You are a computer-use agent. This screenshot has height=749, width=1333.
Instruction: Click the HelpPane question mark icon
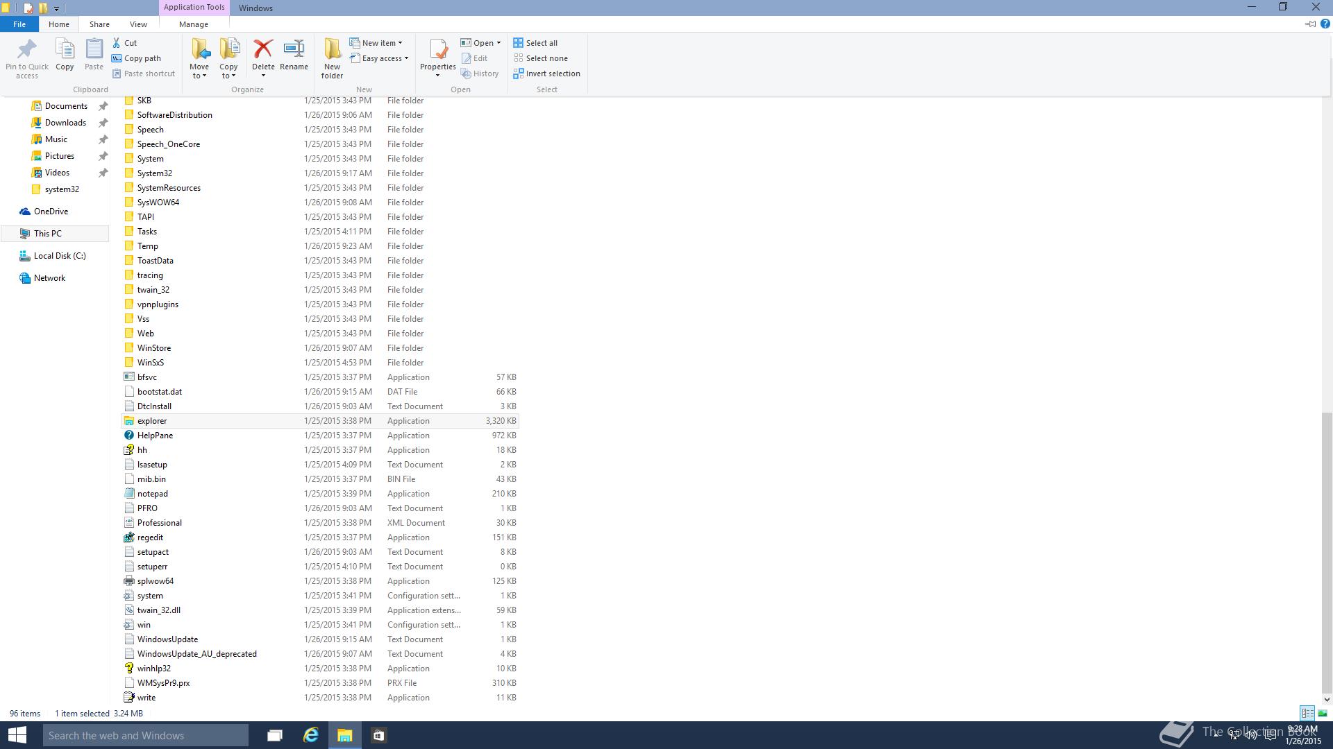pyautogui.click(x=128, y=436)
